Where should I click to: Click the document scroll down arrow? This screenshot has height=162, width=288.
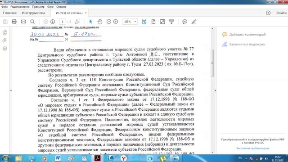tap(212, 152)
